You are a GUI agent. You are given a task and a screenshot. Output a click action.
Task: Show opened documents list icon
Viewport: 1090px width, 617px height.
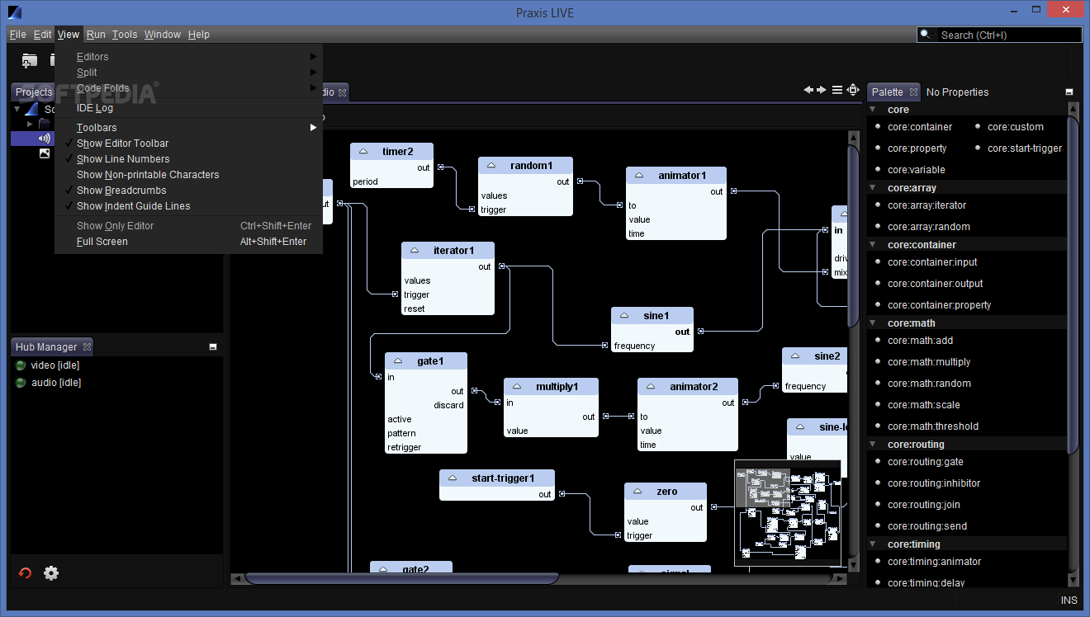click(x=837, y=90)
